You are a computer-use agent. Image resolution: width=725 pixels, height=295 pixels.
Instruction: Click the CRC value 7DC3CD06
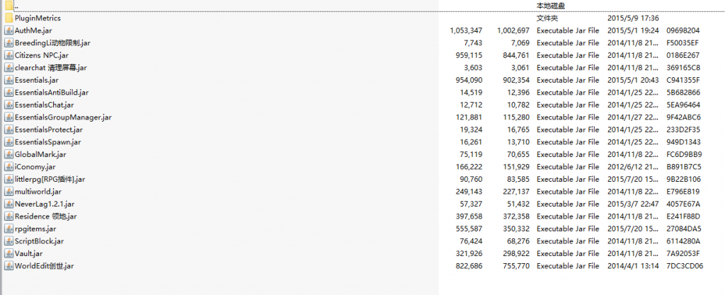tap(685, 266)
